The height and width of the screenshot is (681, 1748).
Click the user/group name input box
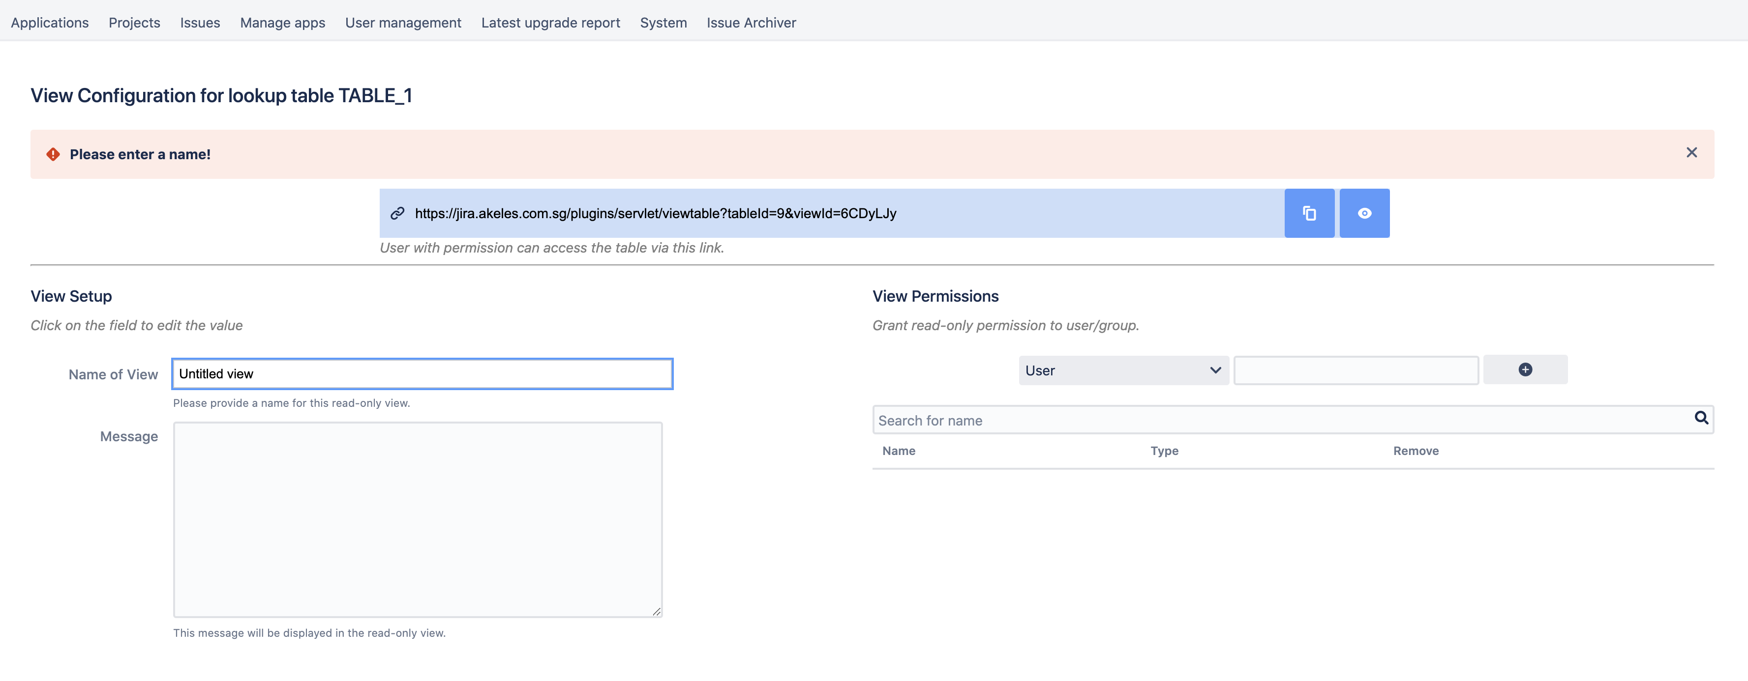(x=1355, y=370)
